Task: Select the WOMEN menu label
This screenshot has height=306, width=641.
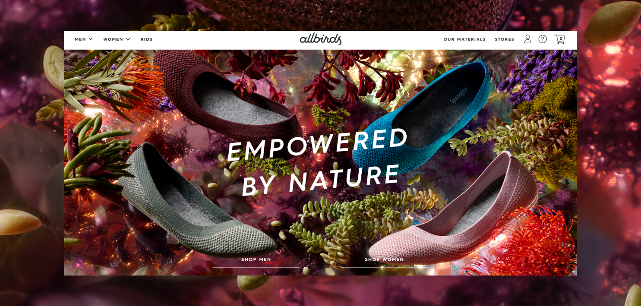Action: pyautogui.click(x=113, y=39)
